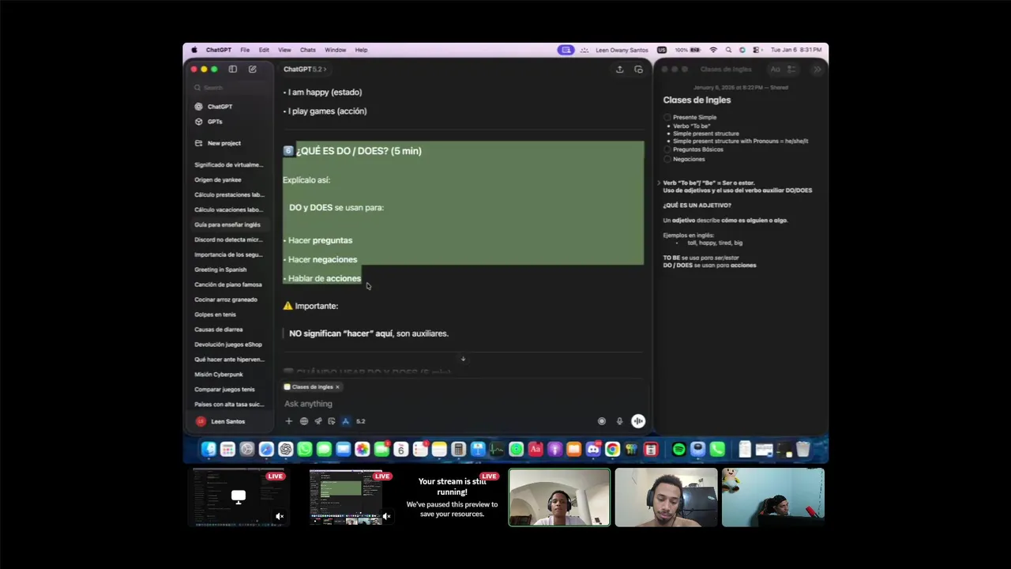Open companion window icon next to share
This screenshot has width=1011, height=569.
coord(638,70)
